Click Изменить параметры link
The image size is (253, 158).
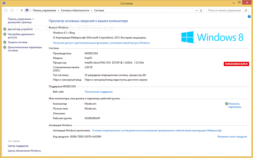(x=235, y=105)
